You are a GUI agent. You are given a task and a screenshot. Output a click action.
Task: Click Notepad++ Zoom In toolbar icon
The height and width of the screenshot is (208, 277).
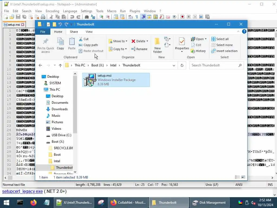(101, 17)
